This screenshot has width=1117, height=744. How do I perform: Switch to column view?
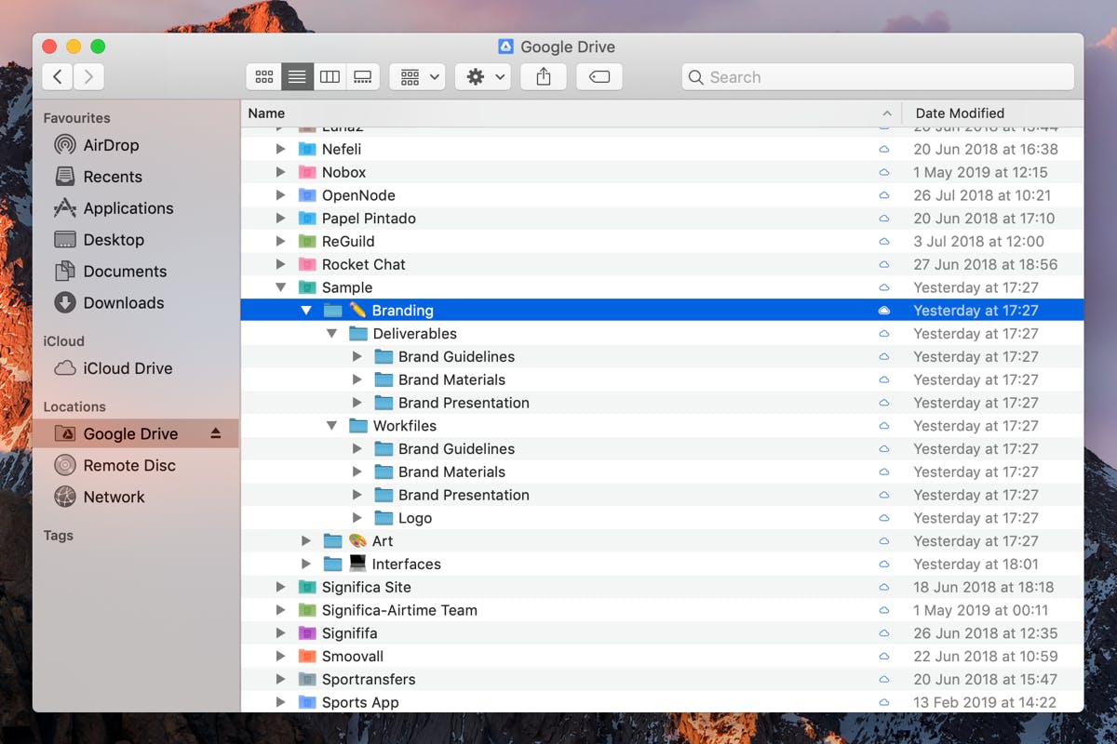330,76
